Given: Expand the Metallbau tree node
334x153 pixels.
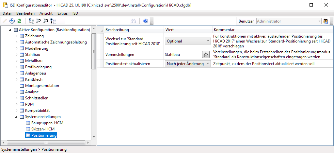Looking at the screenshot, I should pos(17,60).
